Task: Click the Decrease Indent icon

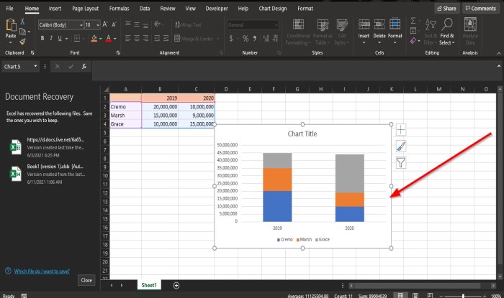Action: pyautogui.click(x=157, y=39)
